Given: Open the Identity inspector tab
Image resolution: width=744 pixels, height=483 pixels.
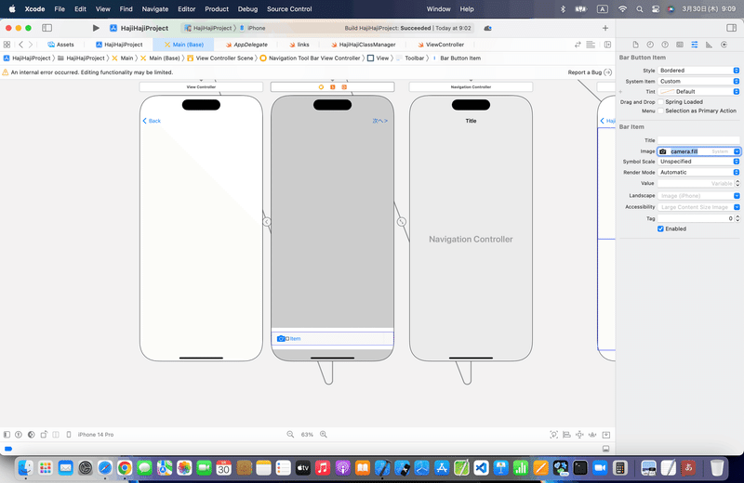Looking at the screenshot, I should point(680,45).
